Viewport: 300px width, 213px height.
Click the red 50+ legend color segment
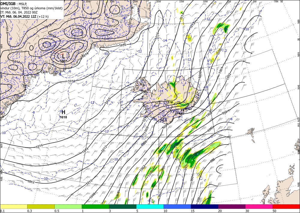click(x=286, y=207)
